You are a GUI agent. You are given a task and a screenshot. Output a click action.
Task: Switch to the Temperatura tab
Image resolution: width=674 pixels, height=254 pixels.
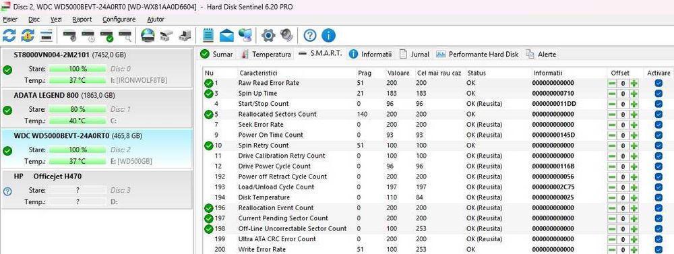click(x=266, y=54)
